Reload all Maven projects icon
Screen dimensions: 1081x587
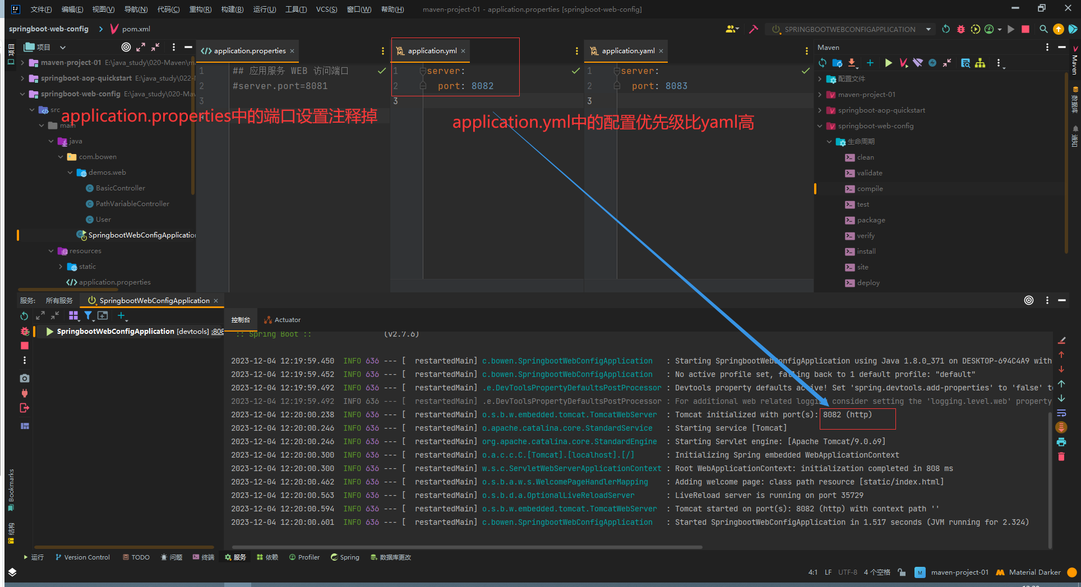tap(823, 63)
